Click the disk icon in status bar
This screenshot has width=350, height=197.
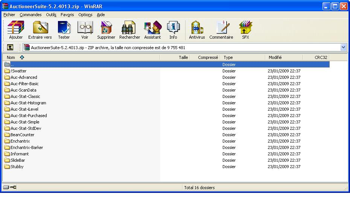[x=6, y=187]
